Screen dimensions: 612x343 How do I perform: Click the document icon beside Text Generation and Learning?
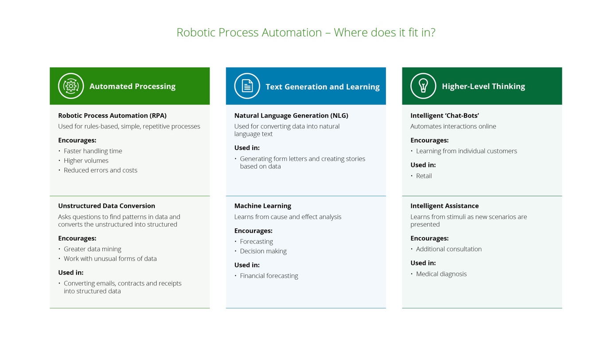pyautogui.click(x=247, y=86)
